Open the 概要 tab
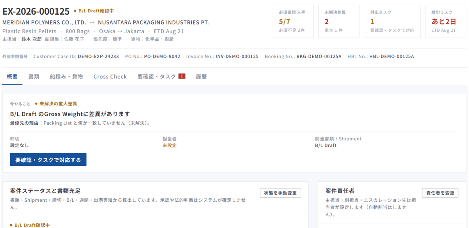The height and width of the screenshot is (228, 469). [x=12, y=77]
